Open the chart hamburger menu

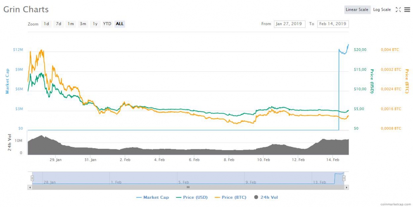click(x=407, y=10)
